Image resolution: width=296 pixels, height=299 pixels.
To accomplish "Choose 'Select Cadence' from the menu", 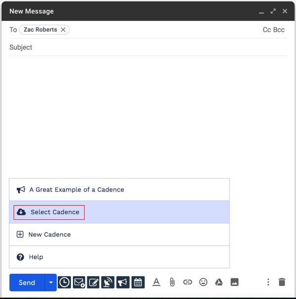I will [55, 212].
